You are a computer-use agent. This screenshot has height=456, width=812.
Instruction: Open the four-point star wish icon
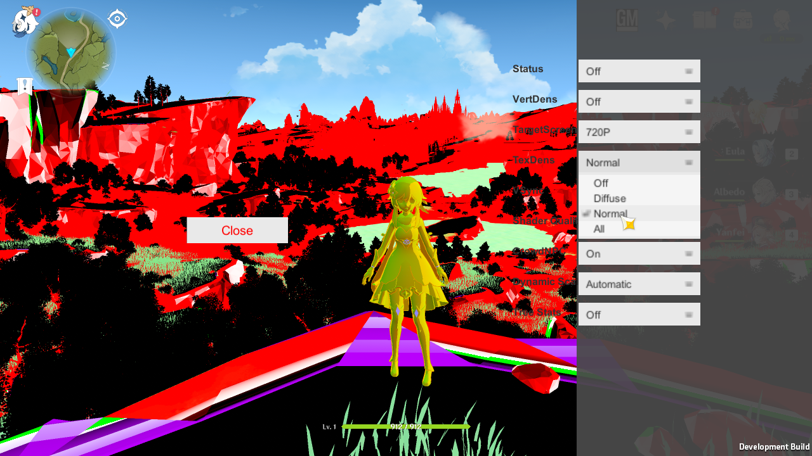[x=665, y=20]
